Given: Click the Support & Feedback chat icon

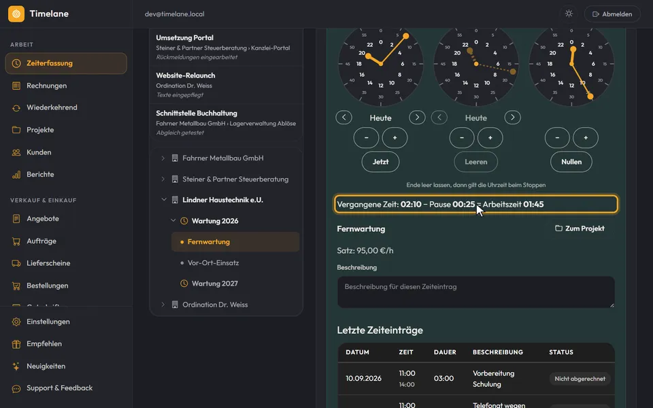Looking at the screenshot, I should pyautogui.click(x=16, y=388).
